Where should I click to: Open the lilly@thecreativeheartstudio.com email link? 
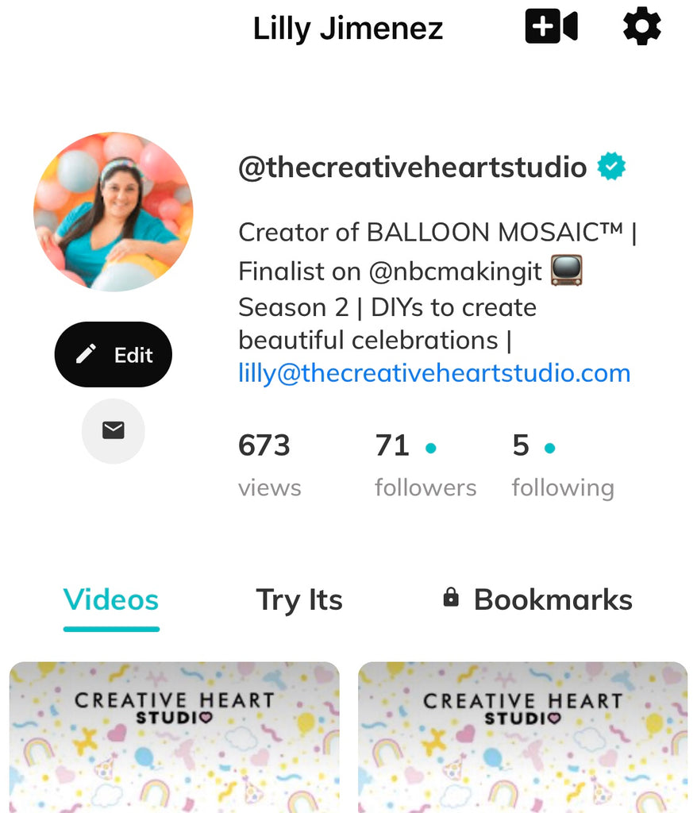434,373
